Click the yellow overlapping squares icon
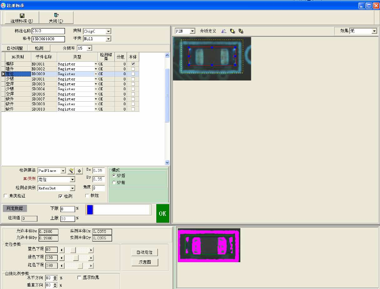 [x=232, y=31]
